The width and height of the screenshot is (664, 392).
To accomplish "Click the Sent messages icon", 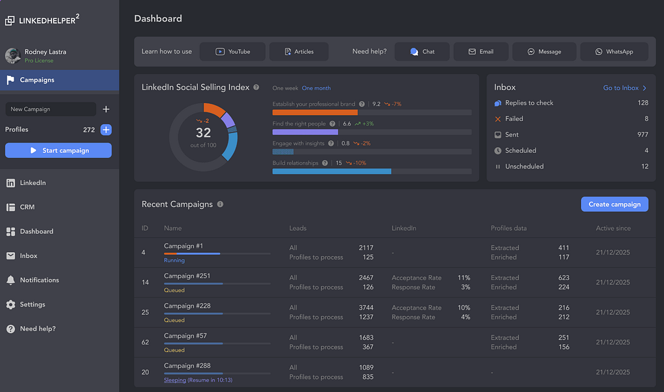I will pos(498,135).
